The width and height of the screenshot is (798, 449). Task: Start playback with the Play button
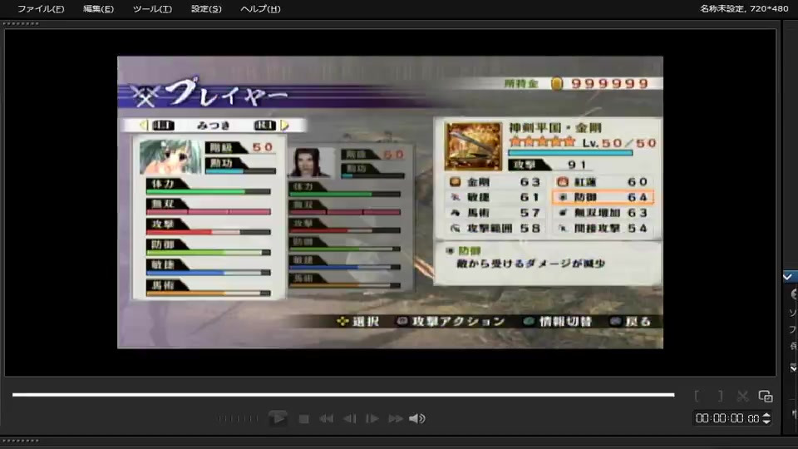[278, 418]
